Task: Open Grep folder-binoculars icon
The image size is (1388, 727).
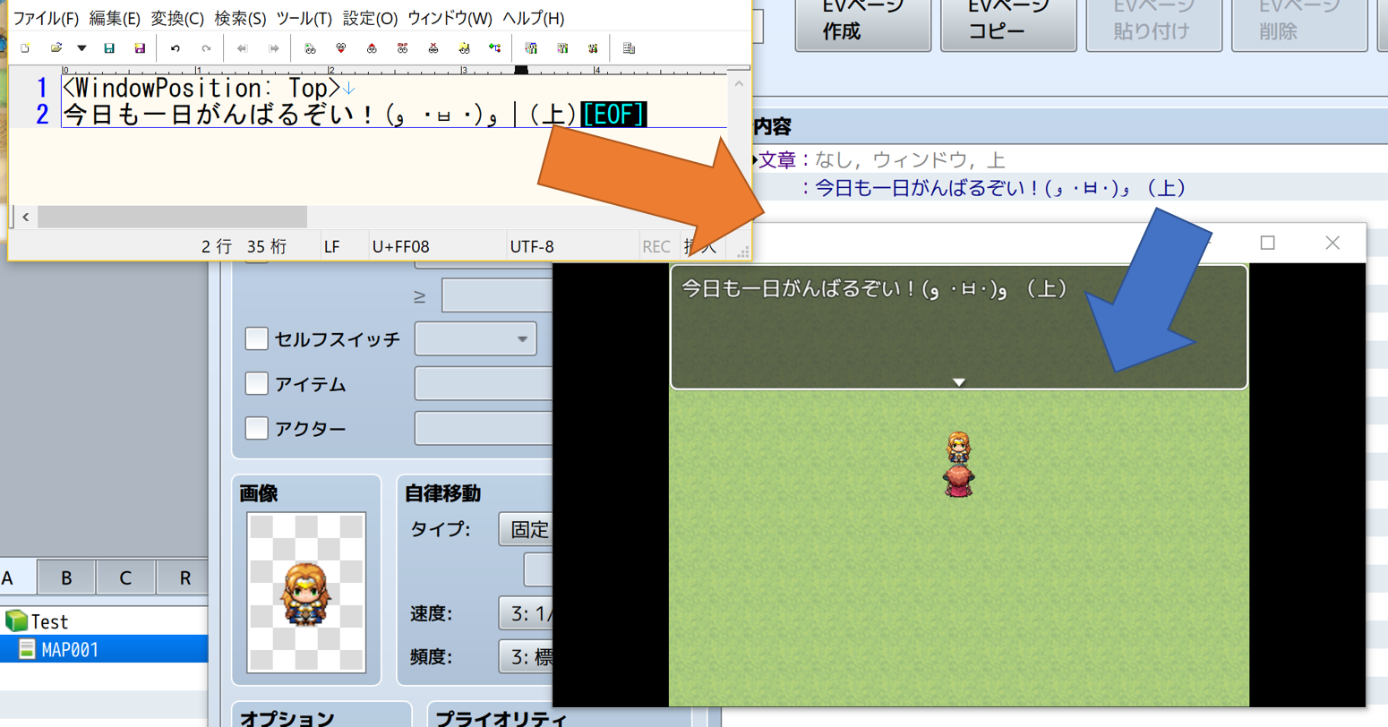Action: 464,48
